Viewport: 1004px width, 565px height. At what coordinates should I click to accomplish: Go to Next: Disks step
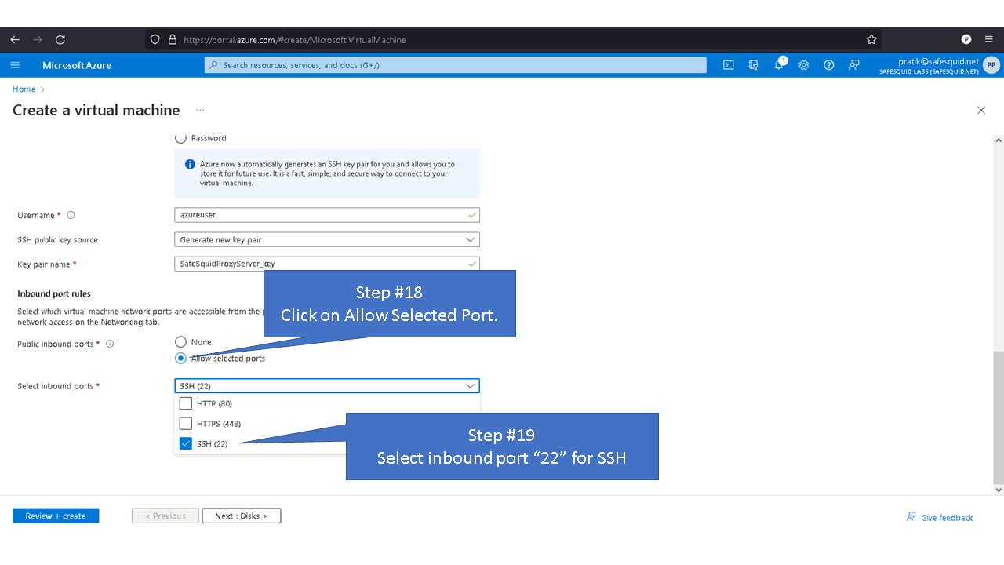[x=241, y=516]
